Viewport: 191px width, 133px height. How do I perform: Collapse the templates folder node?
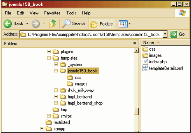click(49, 58)
